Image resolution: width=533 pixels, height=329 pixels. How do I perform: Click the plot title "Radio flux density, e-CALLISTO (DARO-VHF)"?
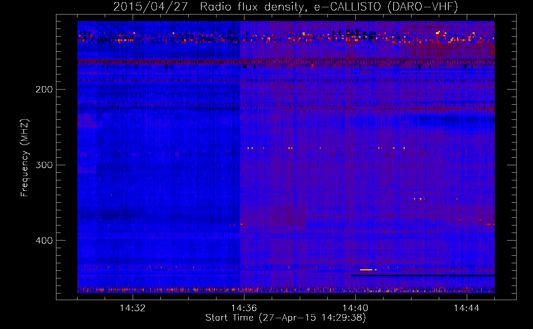click(329, 7)
